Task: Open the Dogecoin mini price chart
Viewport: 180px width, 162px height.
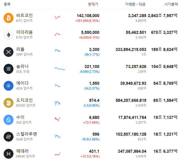Action: point(61,103)
